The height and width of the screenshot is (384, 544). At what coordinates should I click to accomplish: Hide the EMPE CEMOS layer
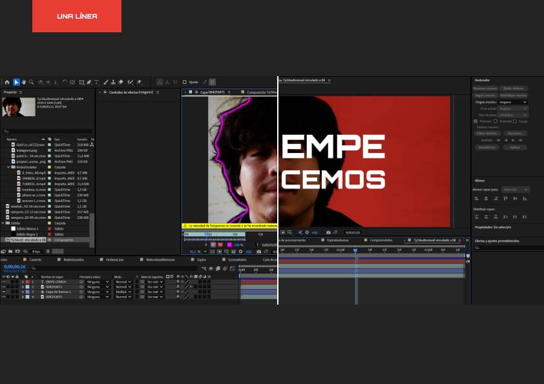3,282
